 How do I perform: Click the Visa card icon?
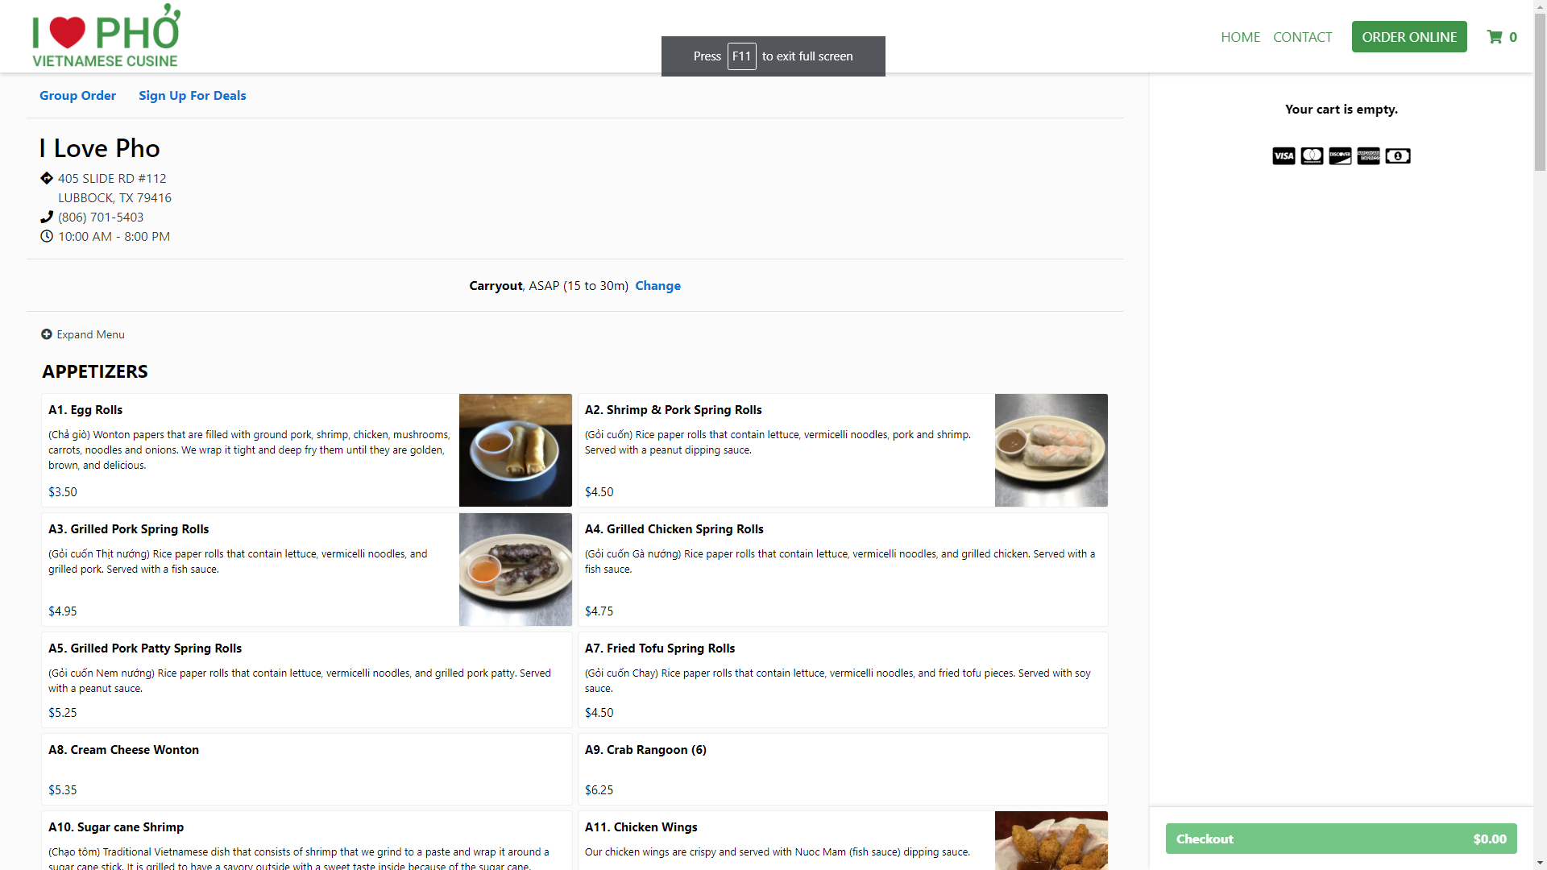pyautogui.click(x=1284, y=156)
